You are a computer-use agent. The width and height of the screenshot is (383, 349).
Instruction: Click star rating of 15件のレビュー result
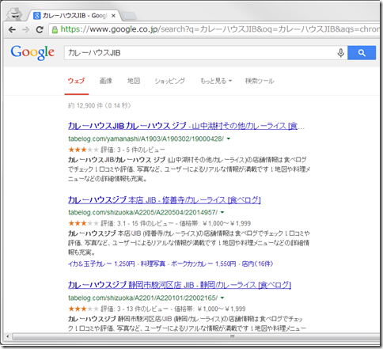click(83, 223)
